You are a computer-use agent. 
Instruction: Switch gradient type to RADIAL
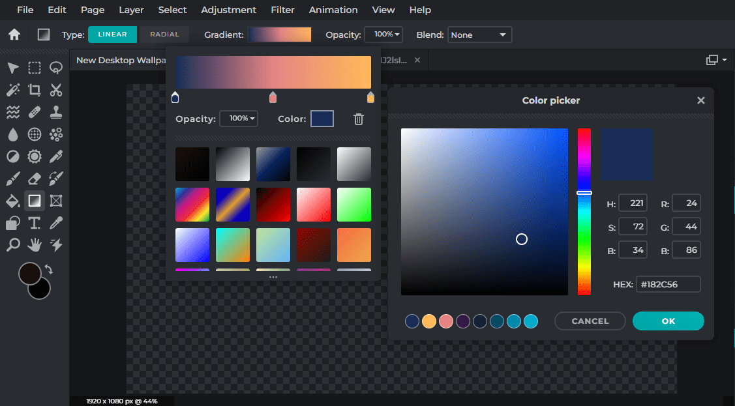tap(164, 34)
